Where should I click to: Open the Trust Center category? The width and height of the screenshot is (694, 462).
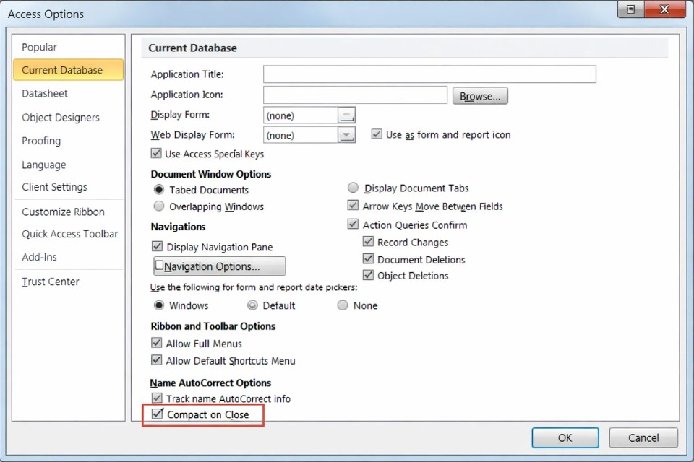[x=51, y=282]
